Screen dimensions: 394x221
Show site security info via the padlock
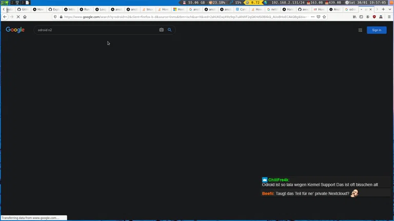click(61, 17)
